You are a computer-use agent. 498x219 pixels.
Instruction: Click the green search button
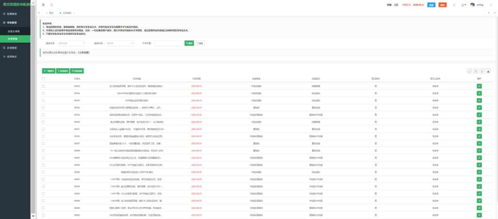pos(189,43)
